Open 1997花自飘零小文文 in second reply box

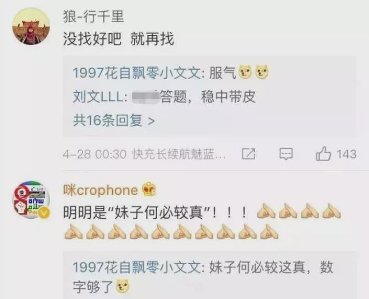[x=139, y=267]
